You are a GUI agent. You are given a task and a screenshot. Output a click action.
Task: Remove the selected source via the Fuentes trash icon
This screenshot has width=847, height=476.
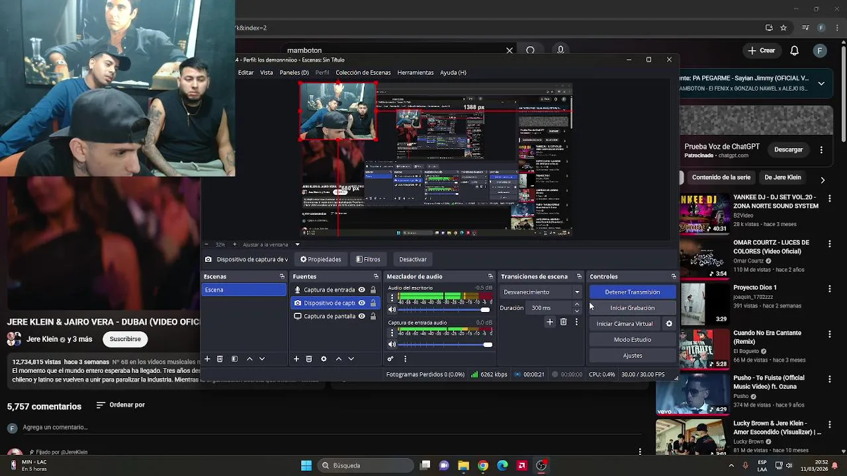point(309,359)
